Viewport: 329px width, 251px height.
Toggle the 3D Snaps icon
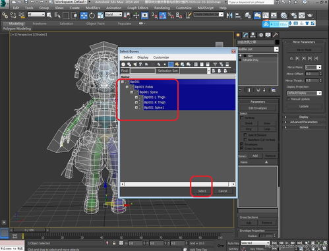tap(154, 15)
